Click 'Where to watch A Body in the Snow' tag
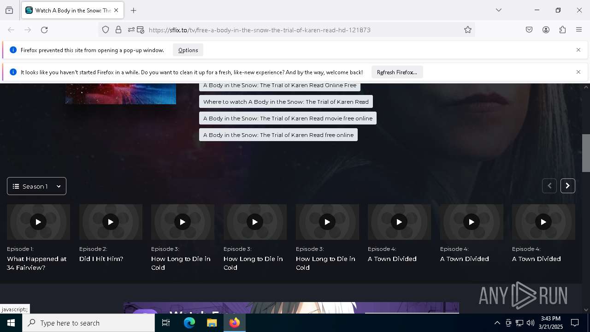This screenshot has width=590, height=332. click(286, 102)
